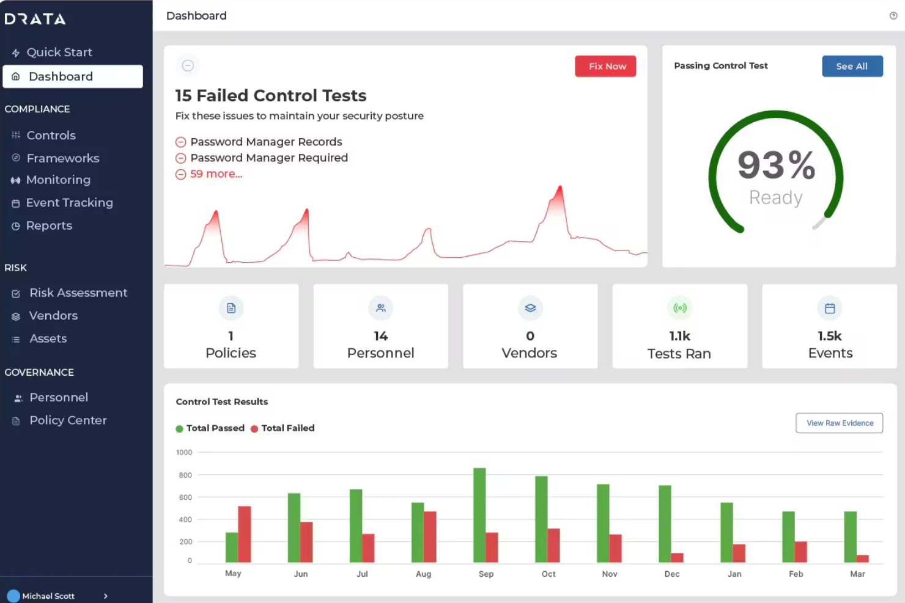The height and width of the screenshot is (603, 905).
Task: Toggle the Total Passed legend indicator
Action: click(x=179, y=428)
